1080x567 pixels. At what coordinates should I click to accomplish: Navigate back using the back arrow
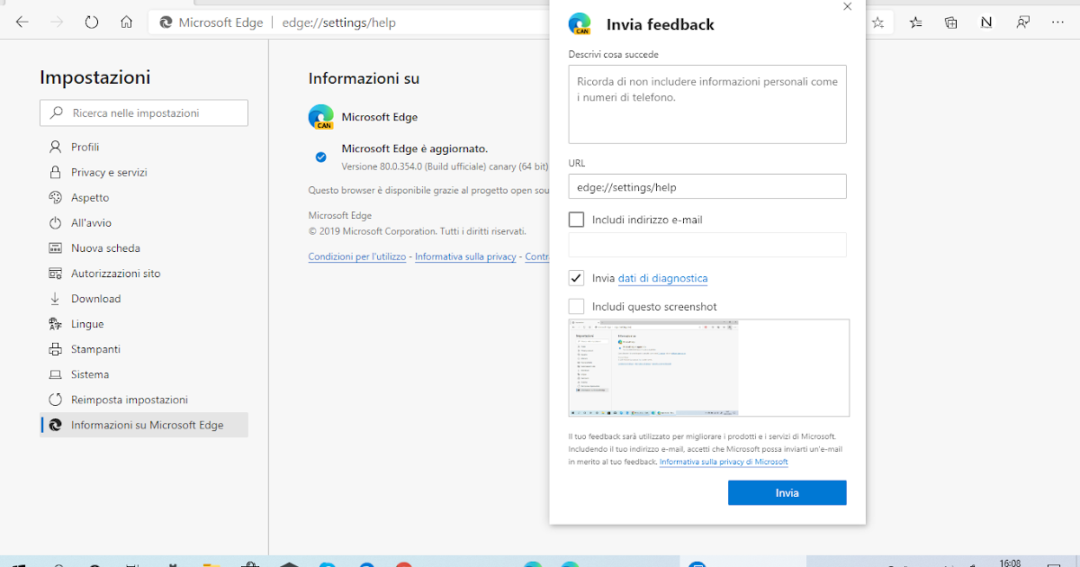22,22
